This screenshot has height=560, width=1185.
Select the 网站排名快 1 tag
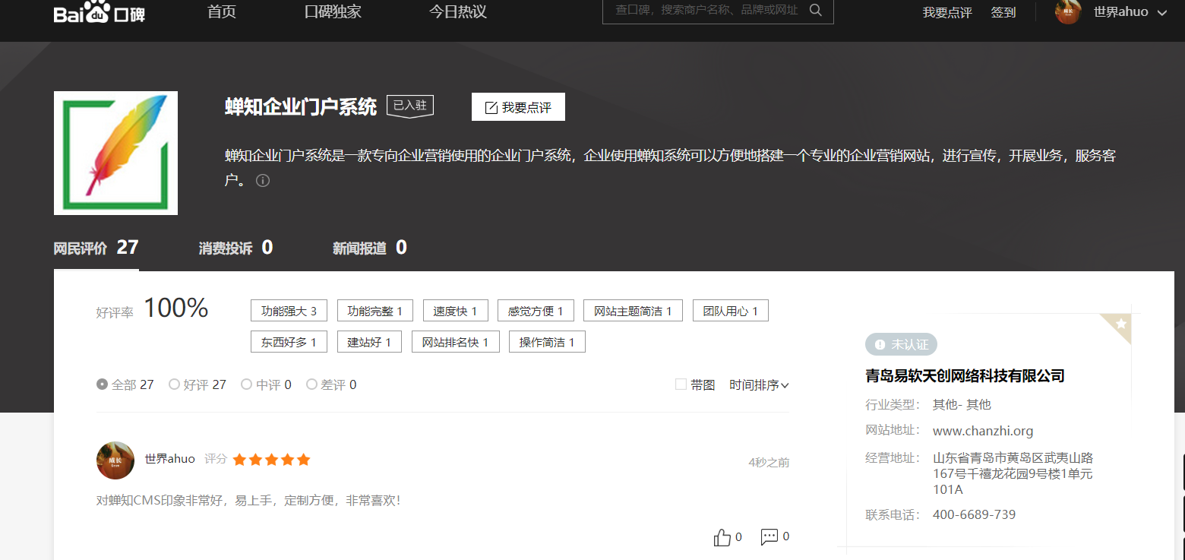tap(455, 342)
